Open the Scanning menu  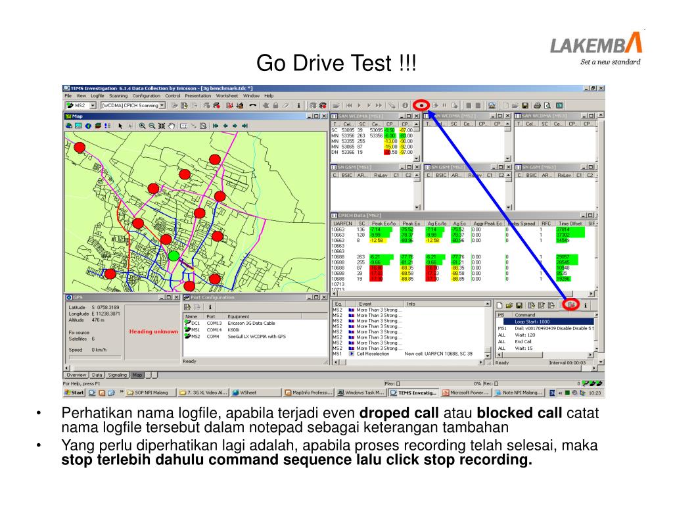pos(118,96)
